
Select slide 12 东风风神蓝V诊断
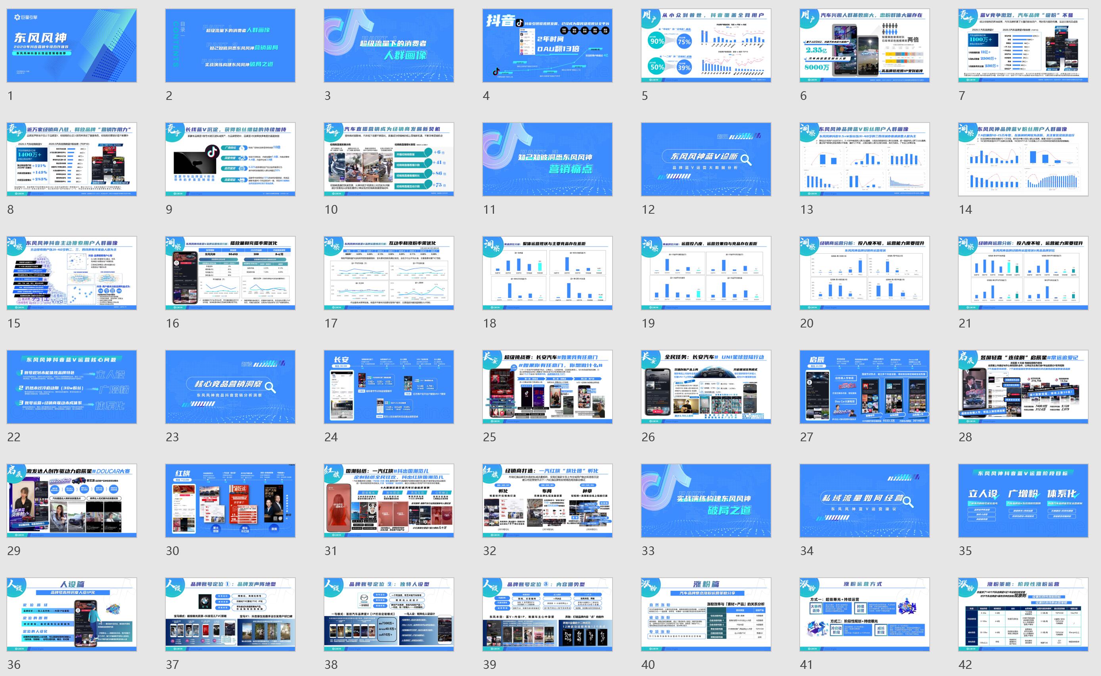point(706,159)
